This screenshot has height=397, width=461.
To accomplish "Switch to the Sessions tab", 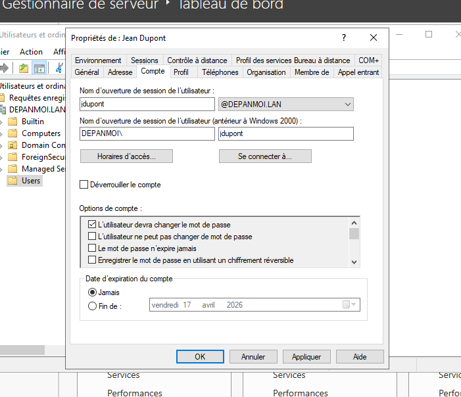I will coord(145,60).
